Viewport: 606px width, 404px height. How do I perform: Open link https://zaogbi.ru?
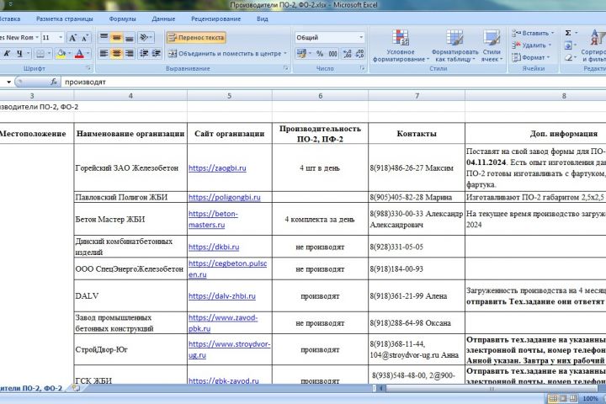pyautogui.click(x=217, y=168)
